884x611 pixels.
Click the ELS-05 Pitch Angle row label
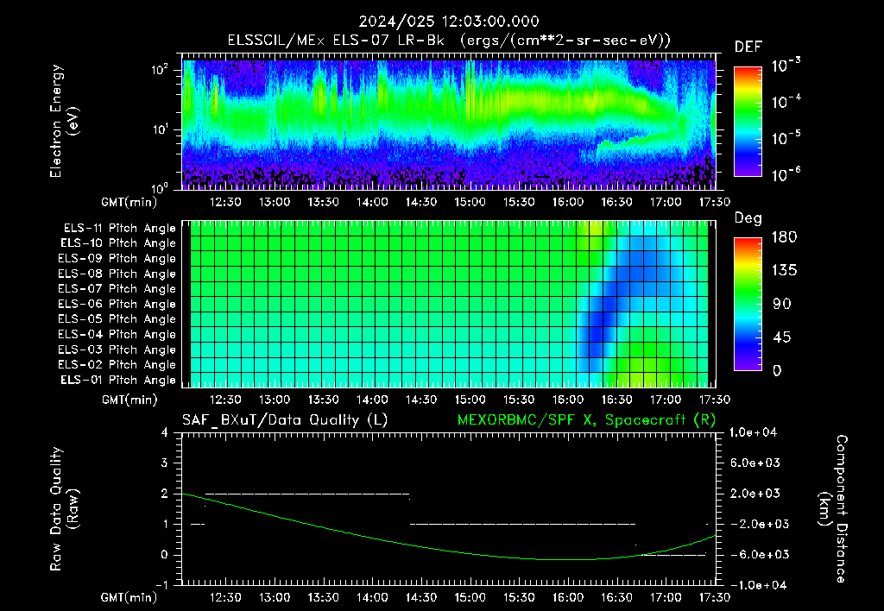coord(117,319)
